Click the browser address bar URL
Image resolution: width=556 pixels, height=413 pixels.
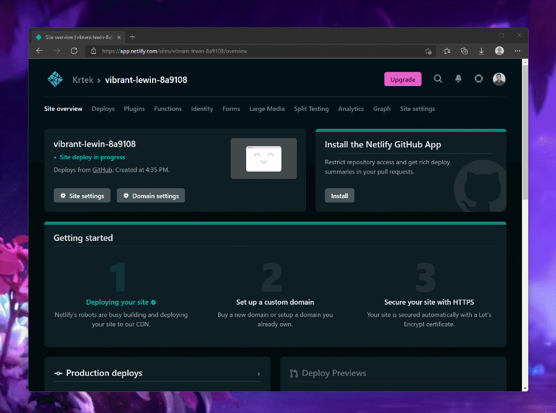(x=174, y=51)
